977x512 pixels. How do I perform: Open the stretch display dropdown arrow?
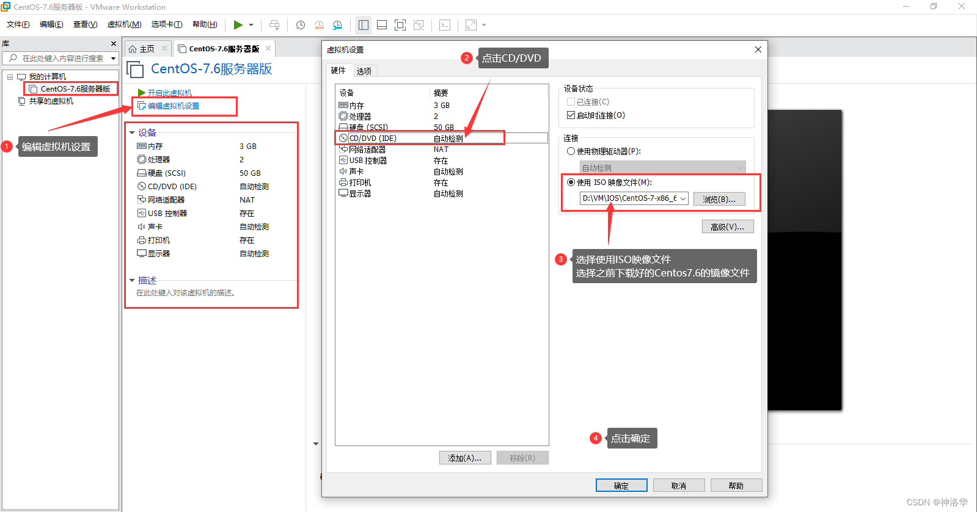[484, 25]
